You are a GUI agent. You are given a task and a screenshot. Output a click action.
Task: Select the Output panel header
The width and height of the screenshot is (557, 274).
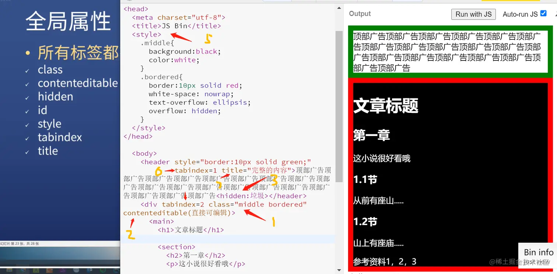click(360, 14)
